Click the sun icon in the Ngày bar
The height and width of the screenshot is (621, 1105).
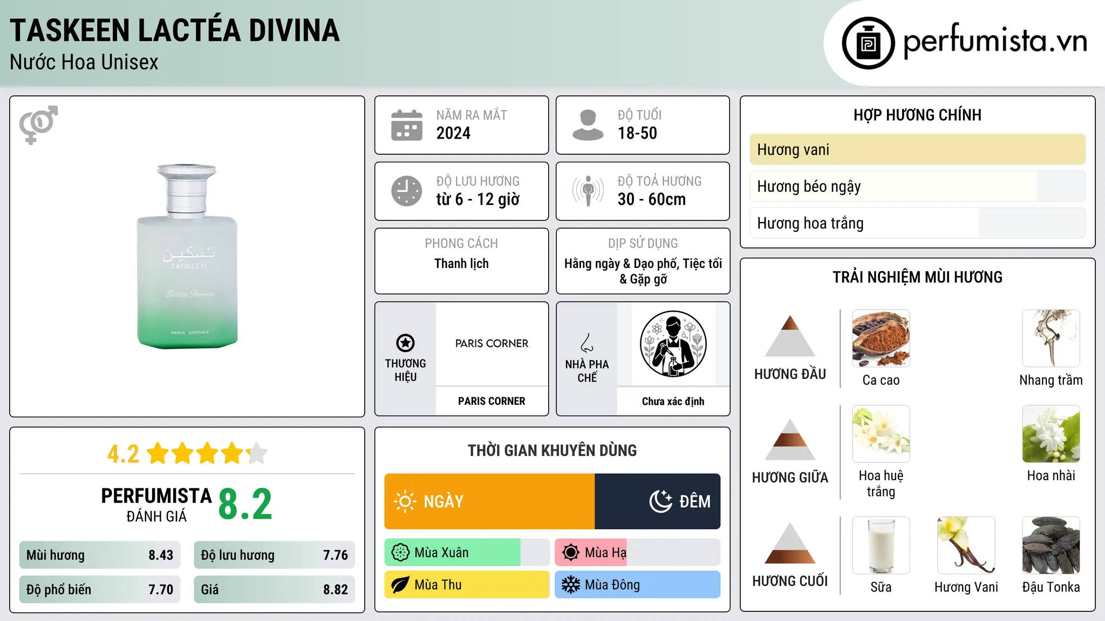click(405, 501)
